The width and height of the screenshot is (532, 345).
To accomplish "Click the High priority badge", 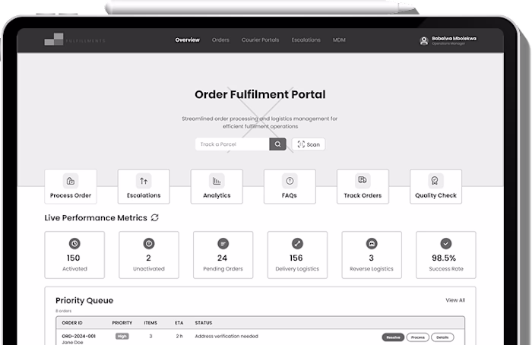I will tap(122, 336).
